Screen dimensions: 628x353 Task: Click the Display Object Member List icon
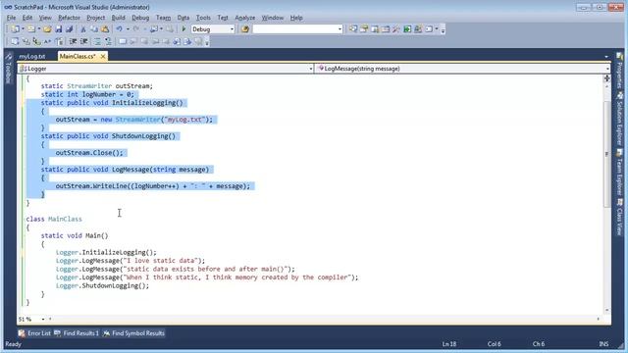(15, 41)
